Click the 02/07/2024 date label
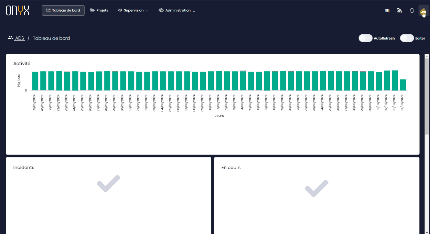This screenshot has width=430, height=234. (386, 103)
